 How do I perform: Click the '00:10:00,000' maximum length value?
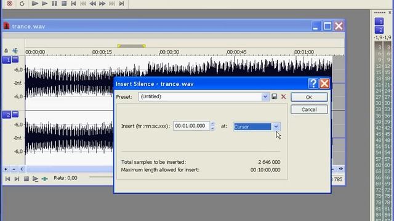pos(265,170)
